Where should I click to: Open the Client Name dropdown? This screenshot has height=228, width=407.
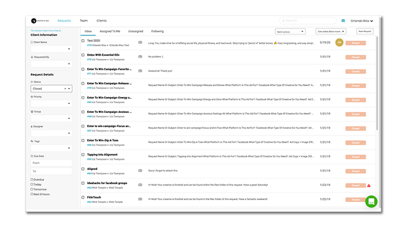pos(51,49)
